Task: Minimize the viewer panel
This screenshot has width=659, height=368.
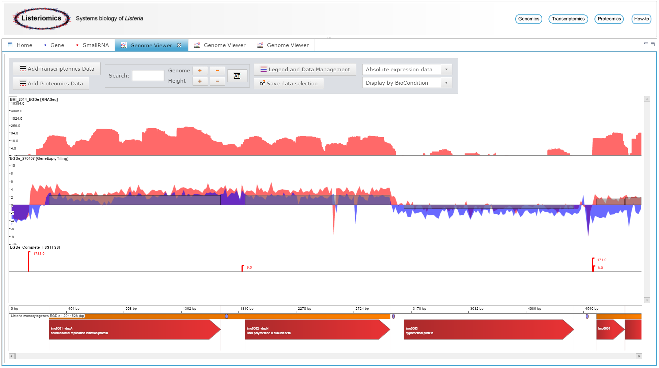Action: click(646, 44)
